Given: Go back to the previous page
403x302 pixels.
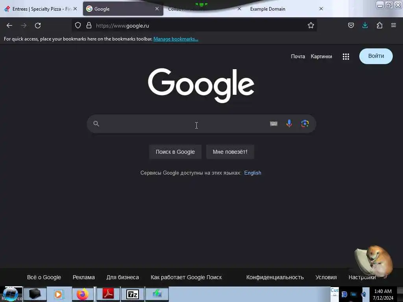Looking at the screenshot, I should [9, 26].
